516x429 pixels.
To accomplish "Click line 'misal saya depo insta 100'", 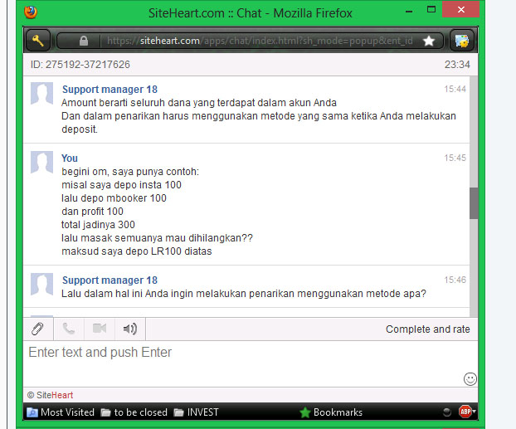I will pos(121,185).
